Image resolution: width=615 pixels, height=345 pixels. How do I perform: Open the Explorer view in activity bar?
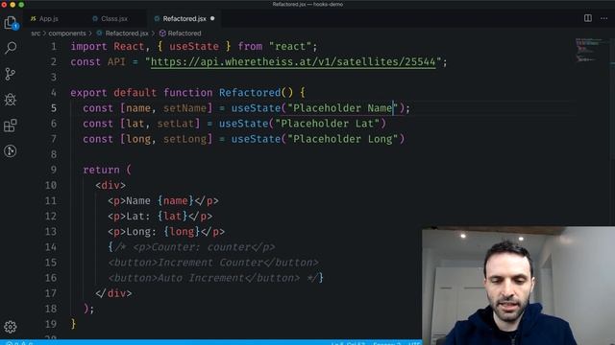click(11, 23)
